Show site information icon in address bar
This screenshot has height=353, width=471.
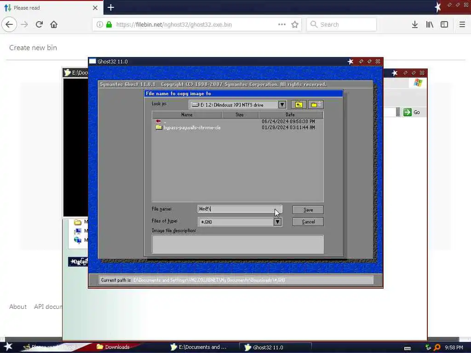pyautogui.click(x=100, y=24)
